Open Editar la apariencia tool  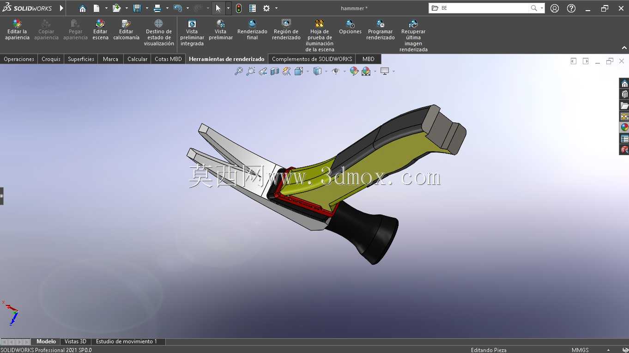coord(17,30)
